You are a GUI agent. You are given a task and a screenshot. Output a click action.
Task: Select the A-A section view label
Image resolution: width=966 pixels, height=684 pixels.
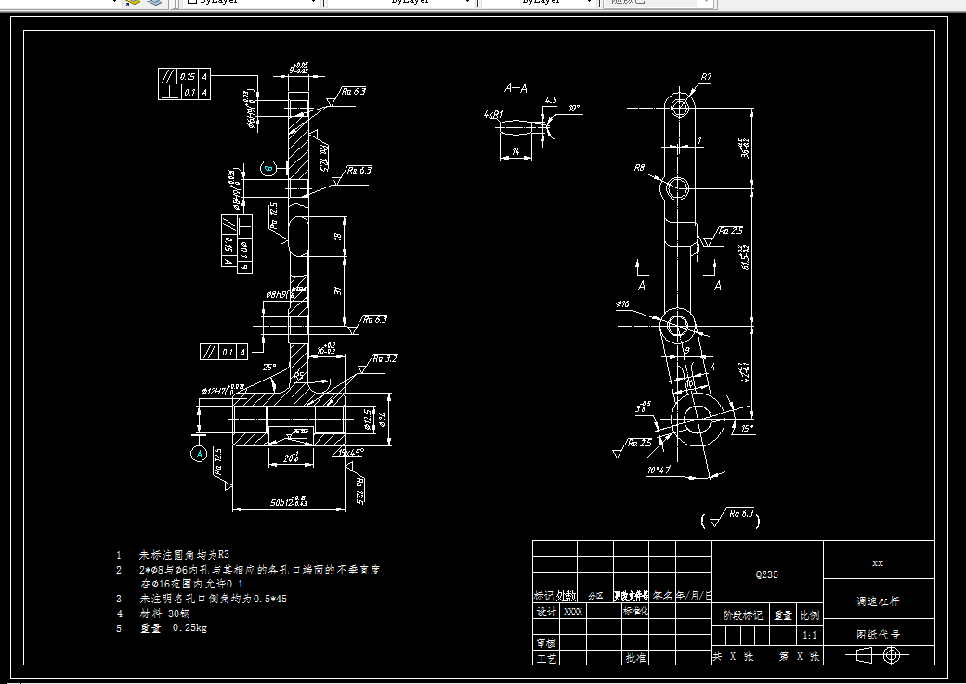[516, 89]
